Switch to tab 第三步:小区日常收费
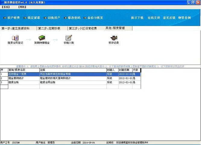The image size is (201, 145). (x=86, y=28)
